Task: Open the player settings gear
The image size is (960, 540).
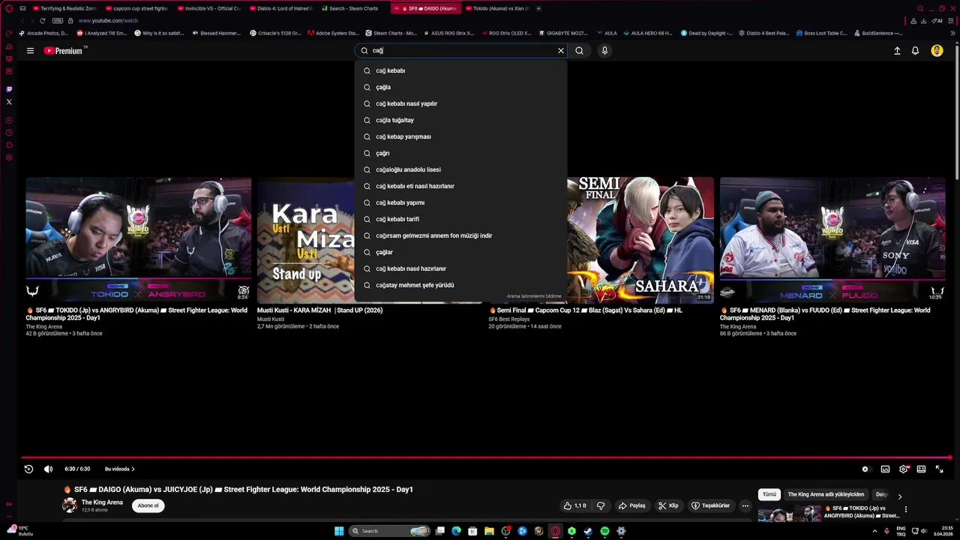Action: click(x=903, y=469)
